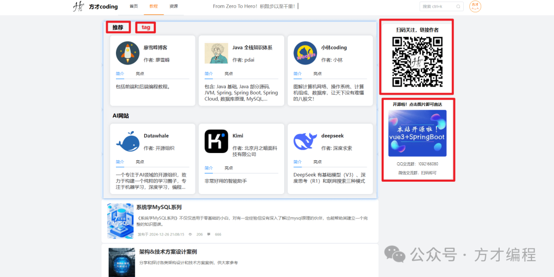Click the 作者: 深度求索 author text
554x277 pixels.
coord(337,148)
